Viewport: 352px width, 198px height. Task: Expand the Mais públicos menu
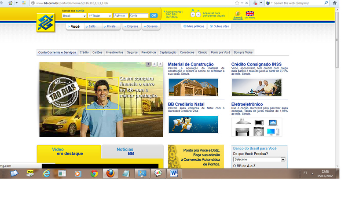tap(194, 26)
